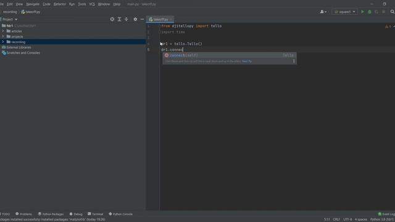This screenshot has width=395, height=222.
Task: Select the recording folder row
Action: (73, 42)
